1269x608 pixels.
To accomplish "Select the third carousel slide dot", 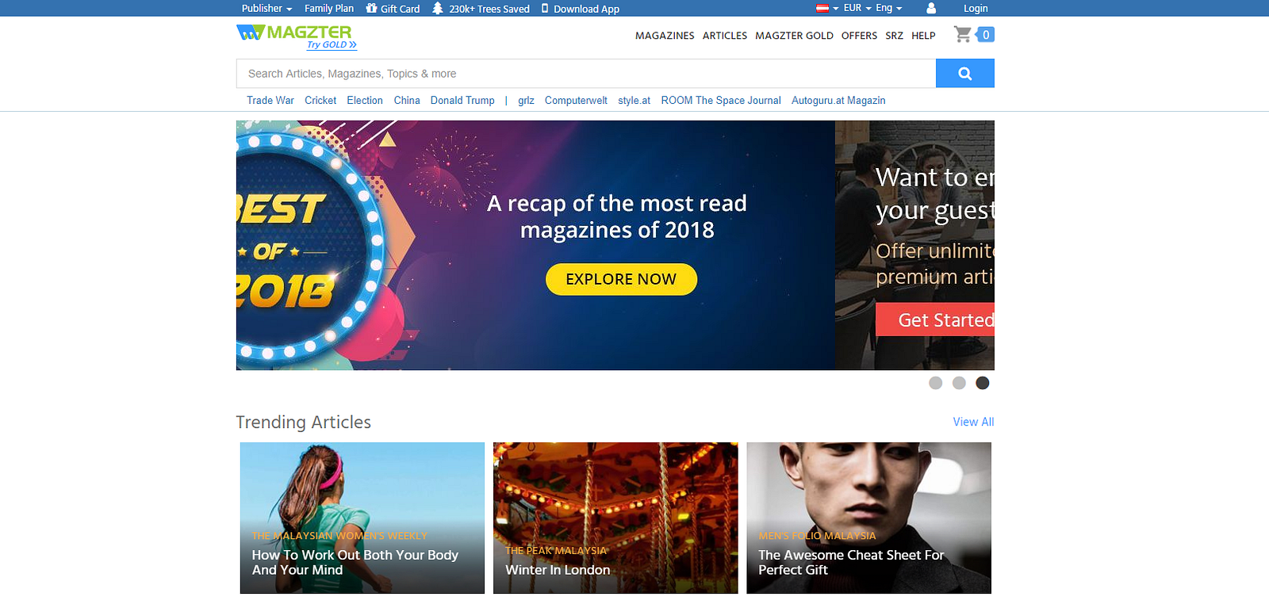I will tap(983, 383).
